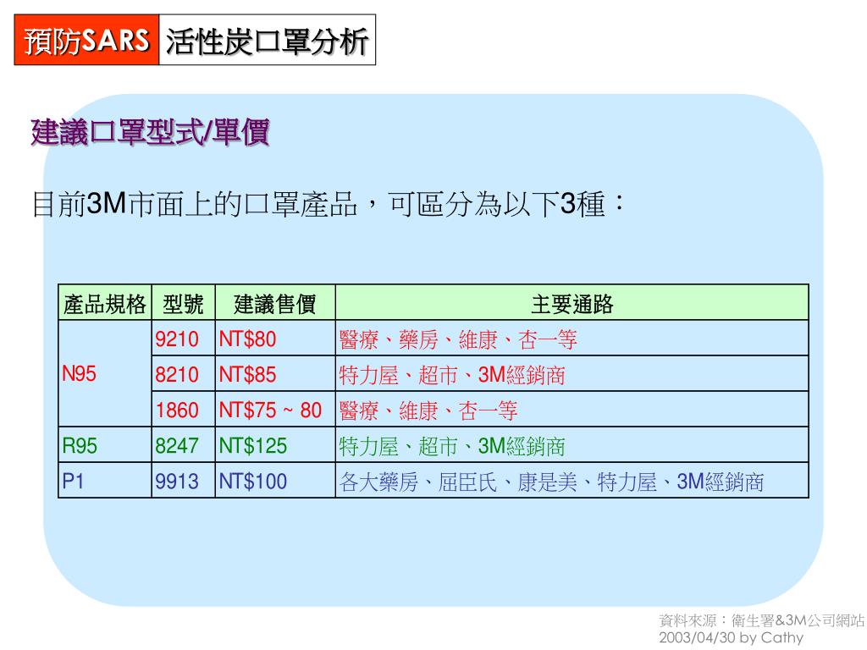Click model number '1860'
The width and height of the screenshot is (867, 650).
coord(177,410)
